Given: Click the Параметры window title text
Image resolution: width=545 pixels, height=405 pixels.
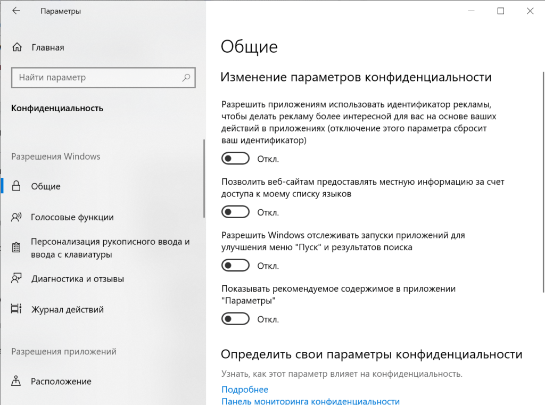Looking at the screenshot, I should click(x=61, y=11).
